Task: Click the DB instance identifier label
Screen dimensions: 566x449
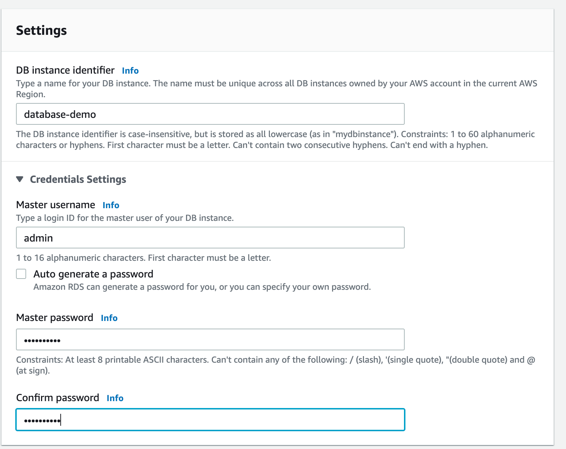Action: click(65, 70)
